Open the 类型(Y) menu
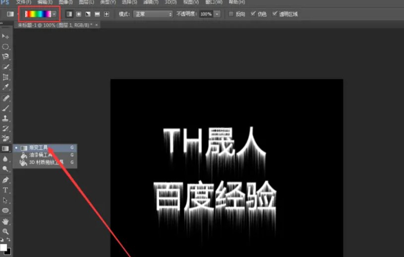404x257 pixels. click(108, 2)
